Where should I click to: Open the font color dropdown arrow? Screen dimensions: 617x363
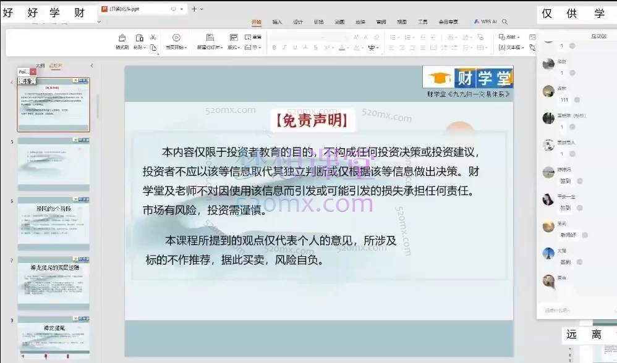pos(347,46)
